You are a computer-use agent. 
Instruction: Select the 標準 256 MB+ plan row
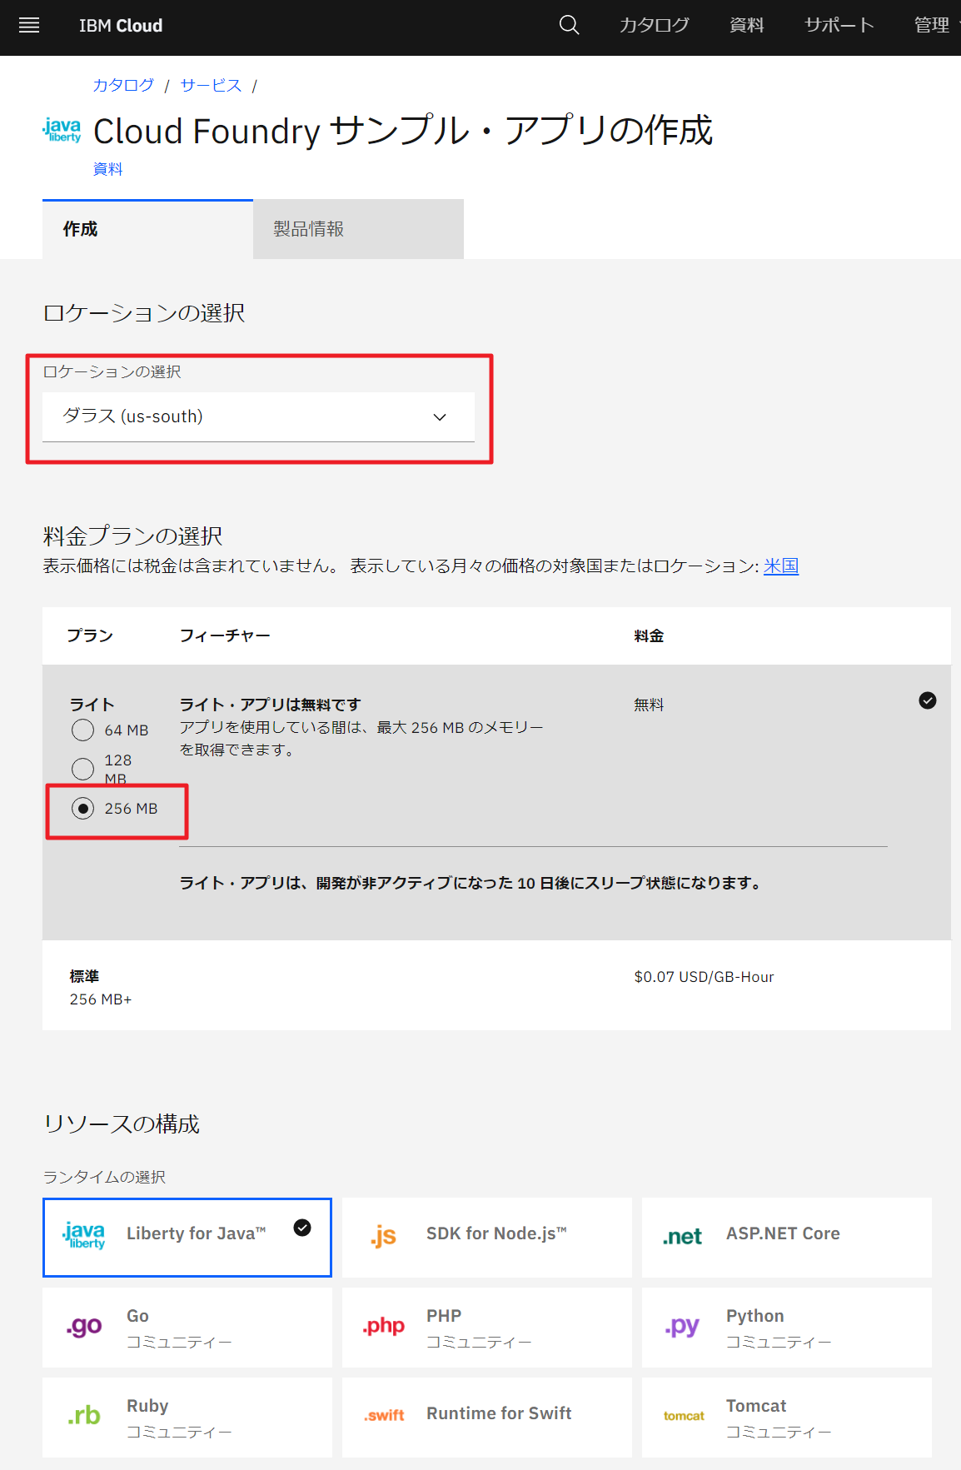[x=496, y=986]
